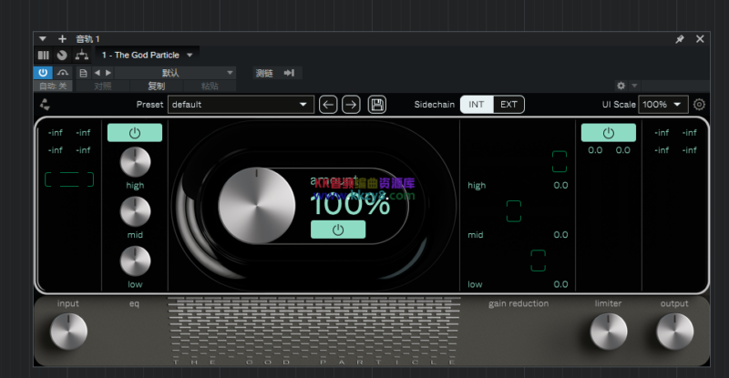Pin the plugin window
This screenshot has width=729, height=378.
pyautogui.click(x=680, y=39)
